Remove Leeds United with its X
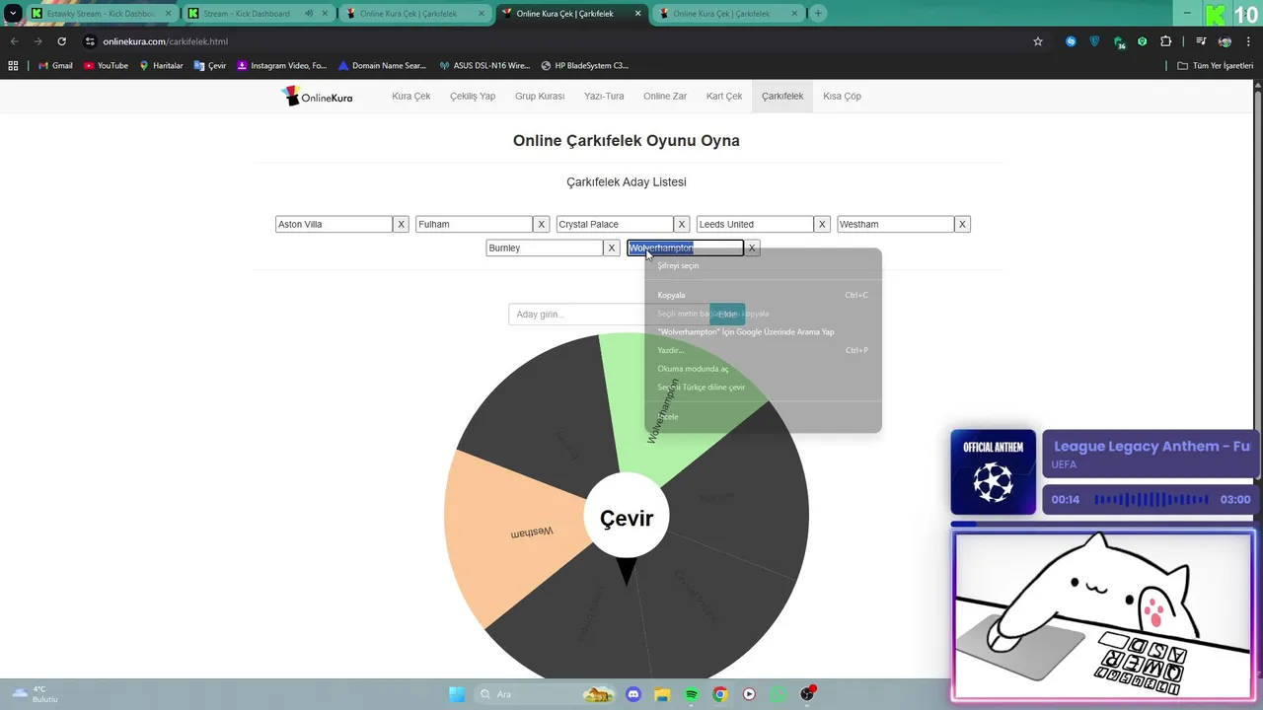 click(x=821, y=224)
